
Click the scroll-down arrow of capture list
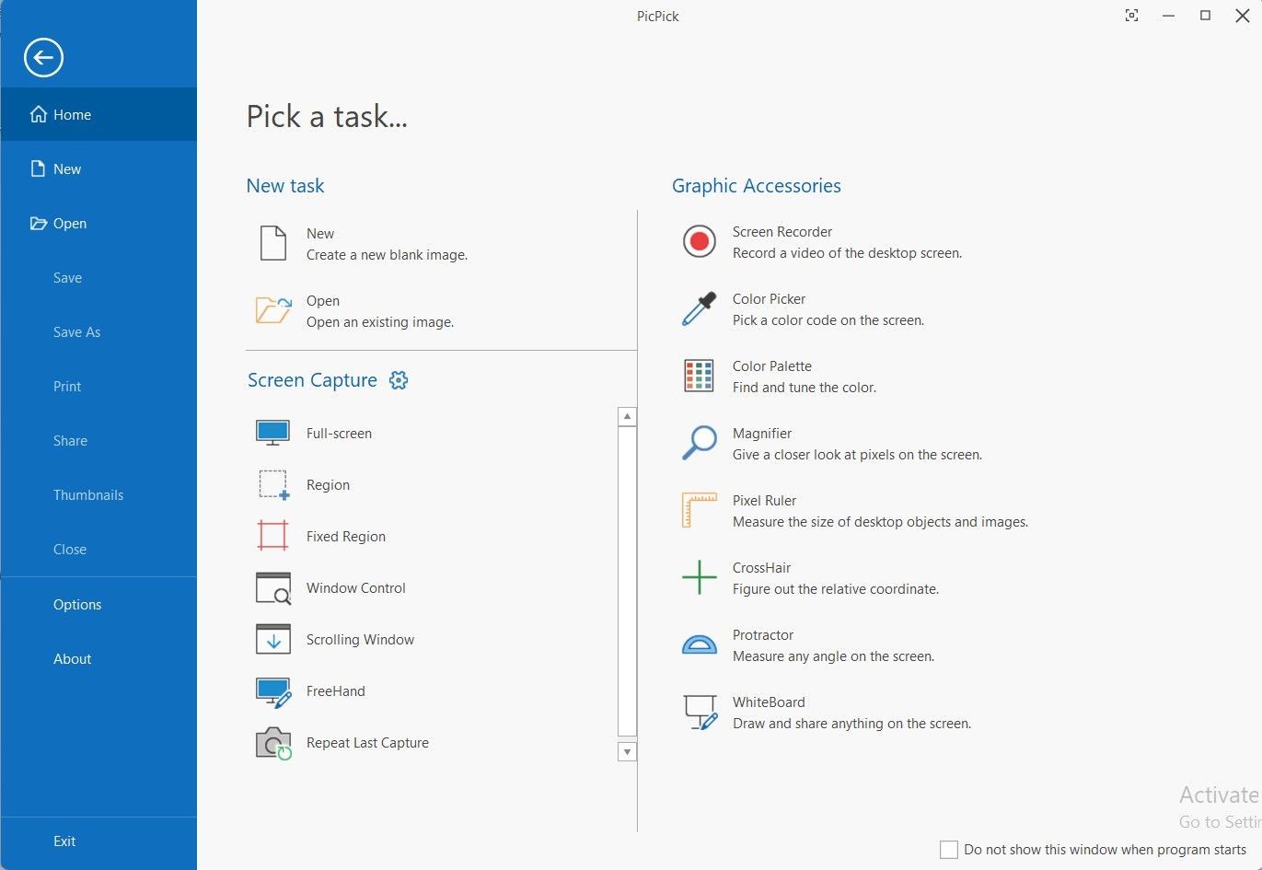click(x=627, y=752)
